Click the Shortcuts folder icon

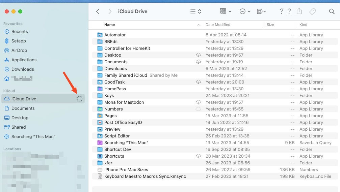click(100, 156)
